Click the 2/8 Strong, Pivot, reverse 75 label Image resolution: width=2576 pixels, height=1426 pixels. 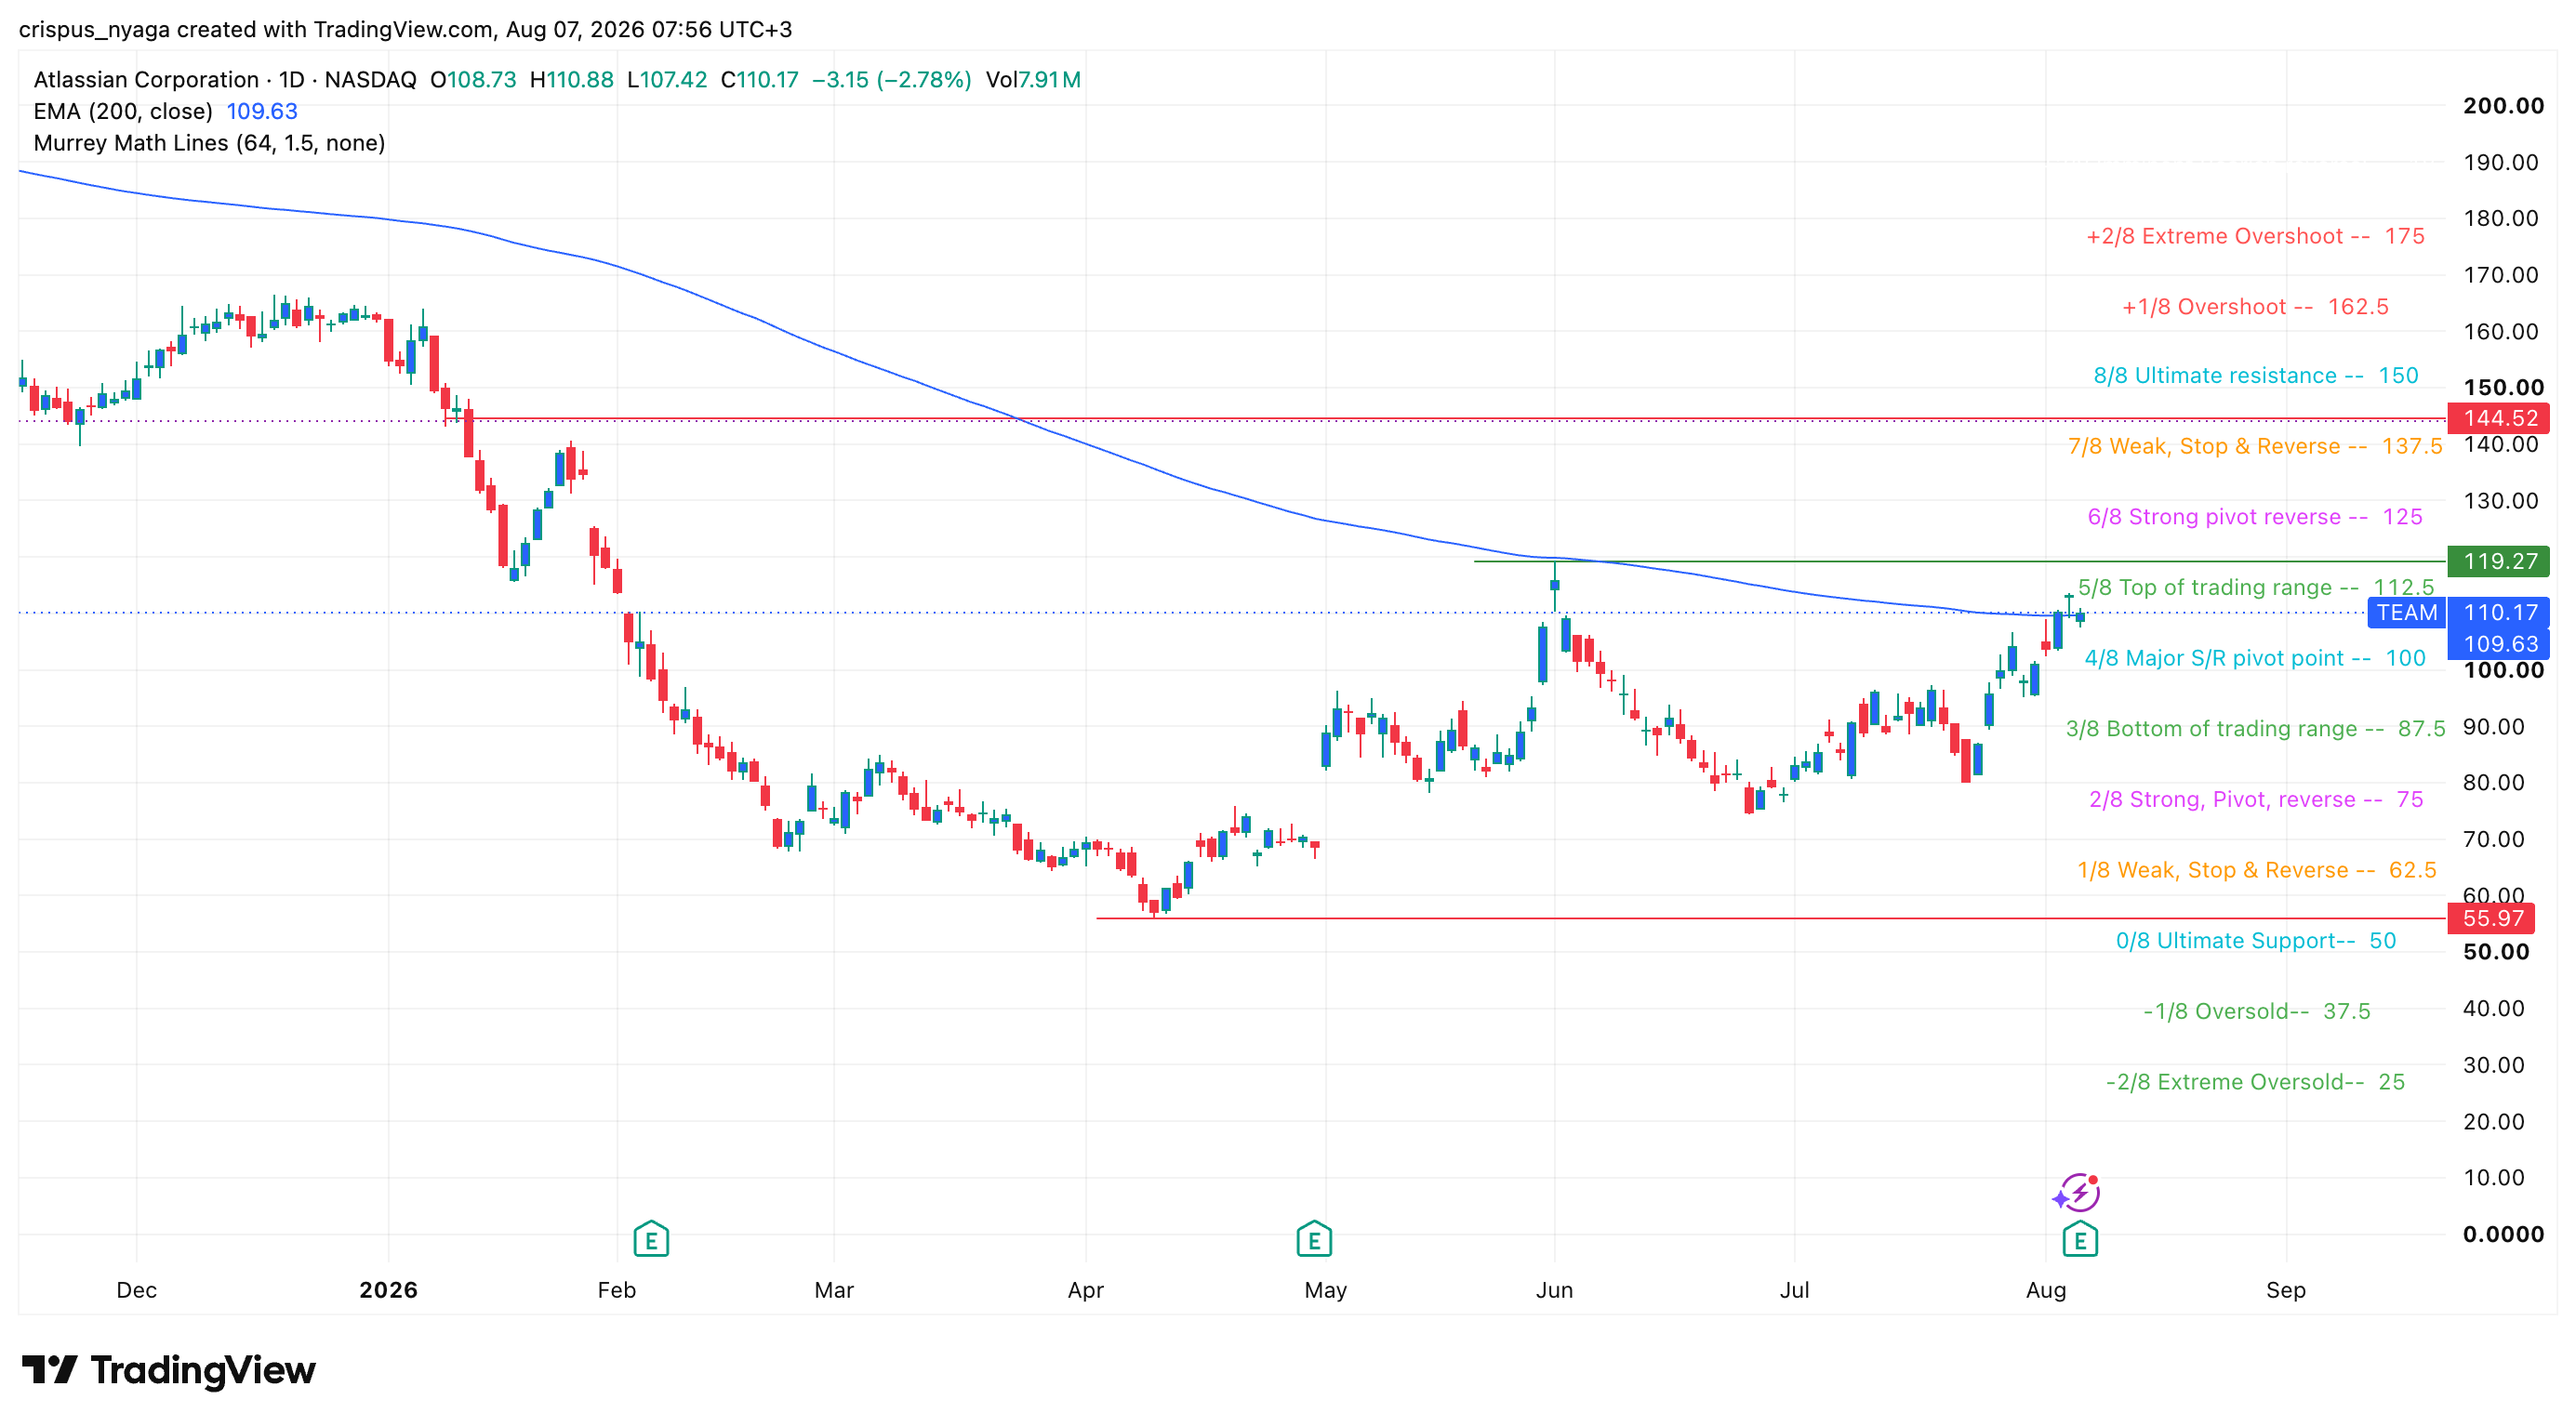pos(2256,799)
